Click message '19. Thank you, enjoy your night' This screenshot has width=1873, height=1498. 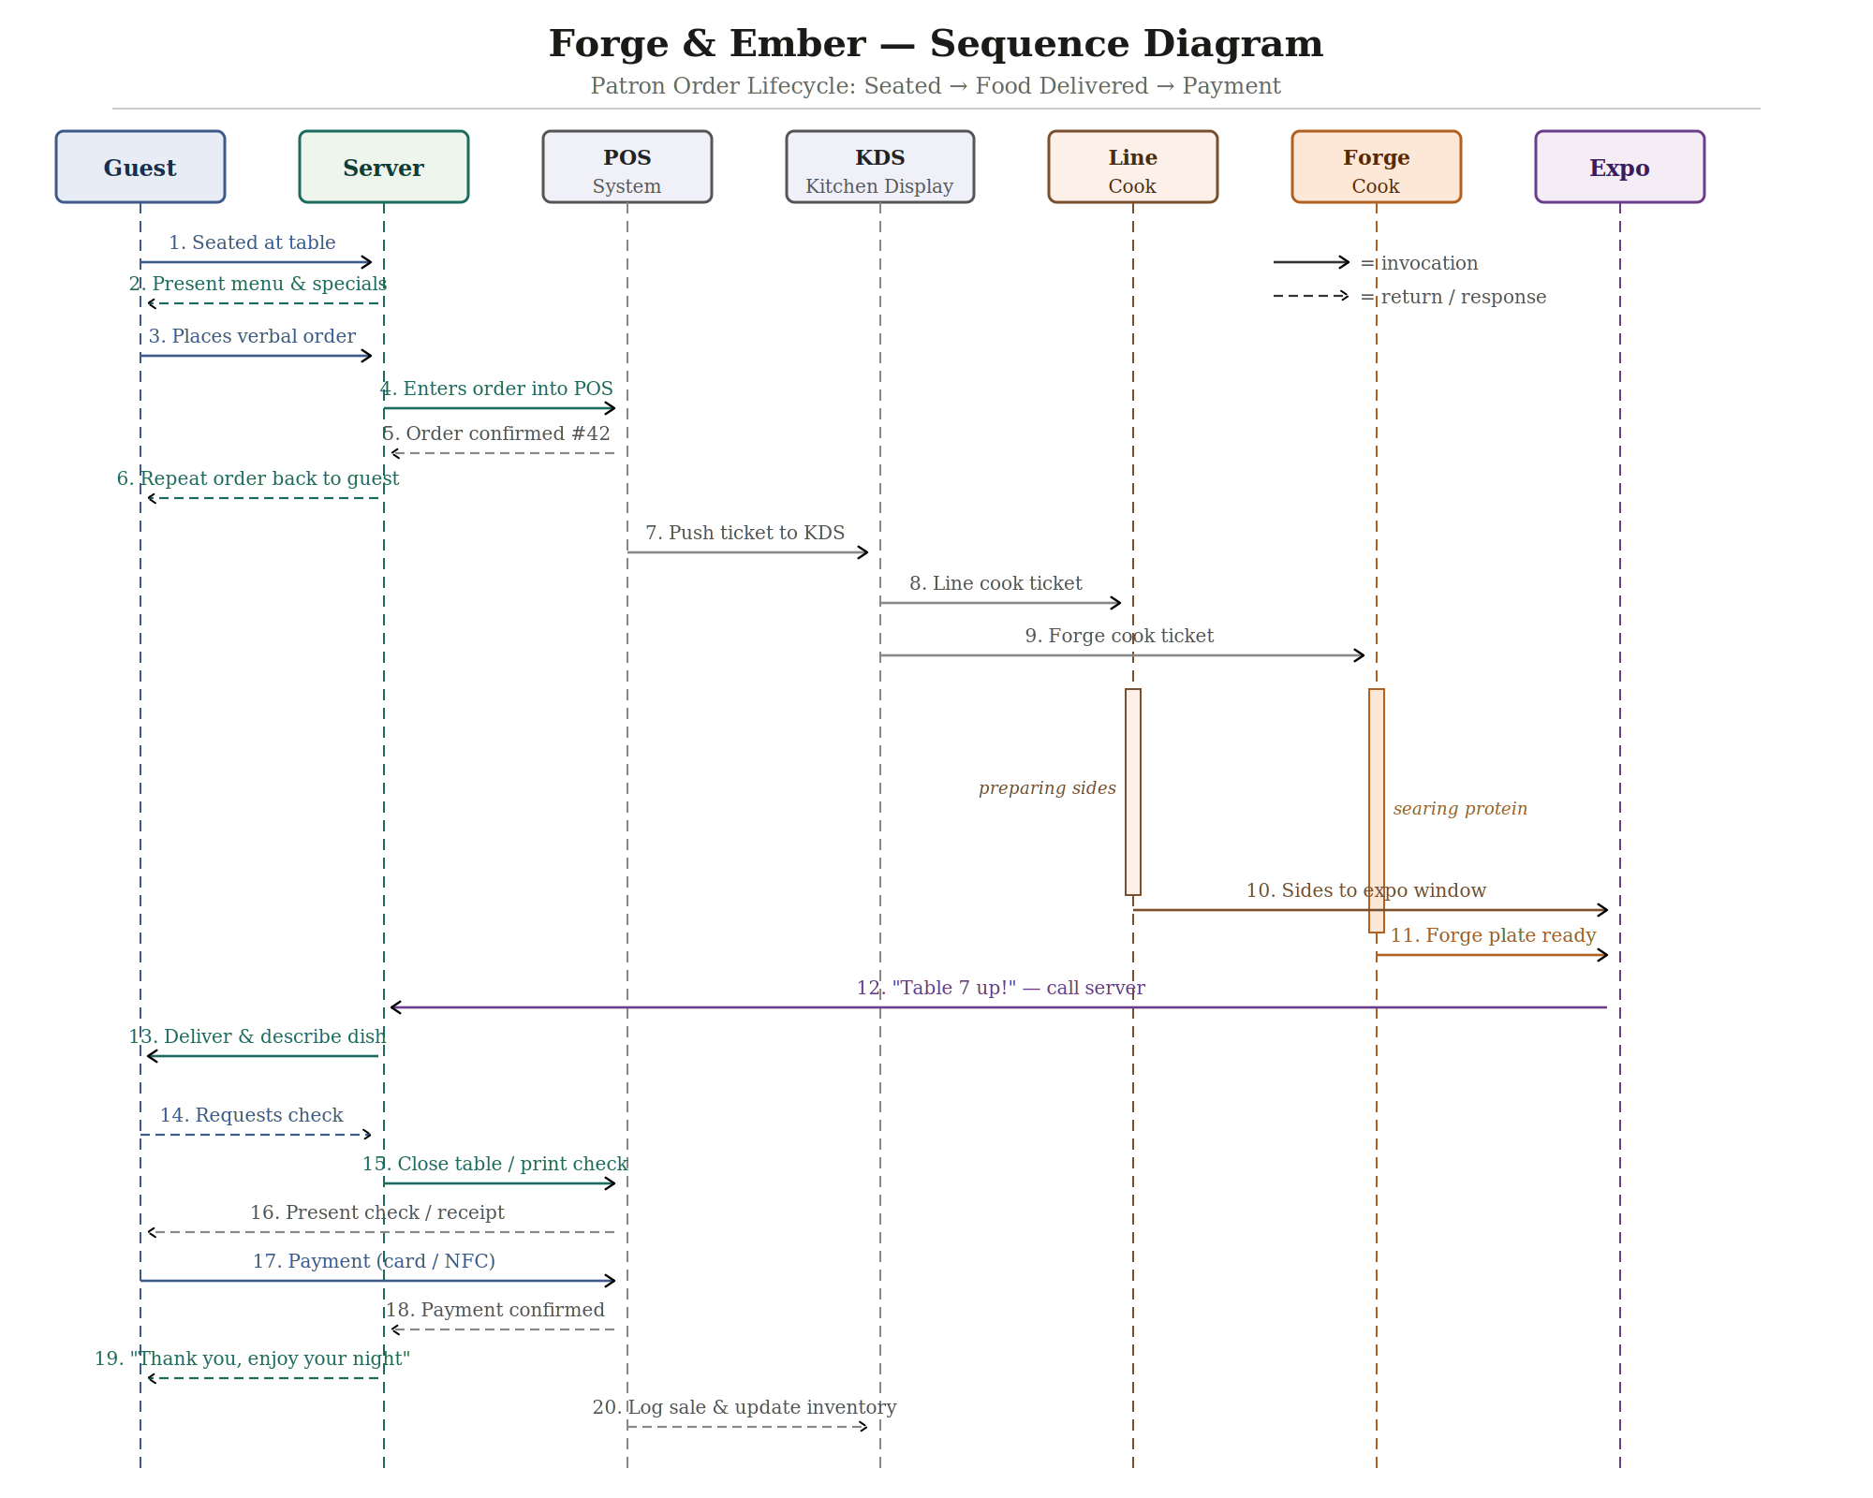253,1359
